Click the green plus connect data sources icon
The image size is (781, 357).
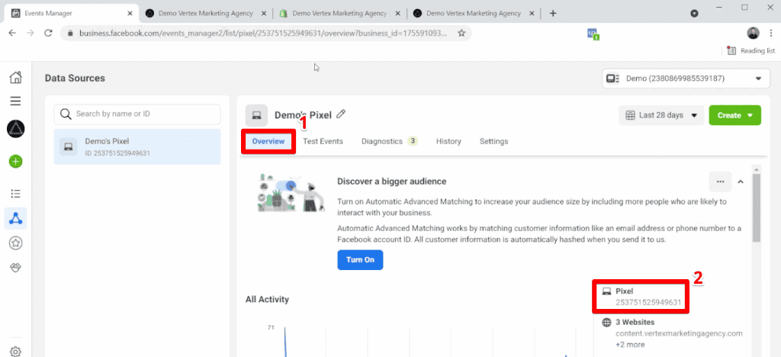pos(15,161)
